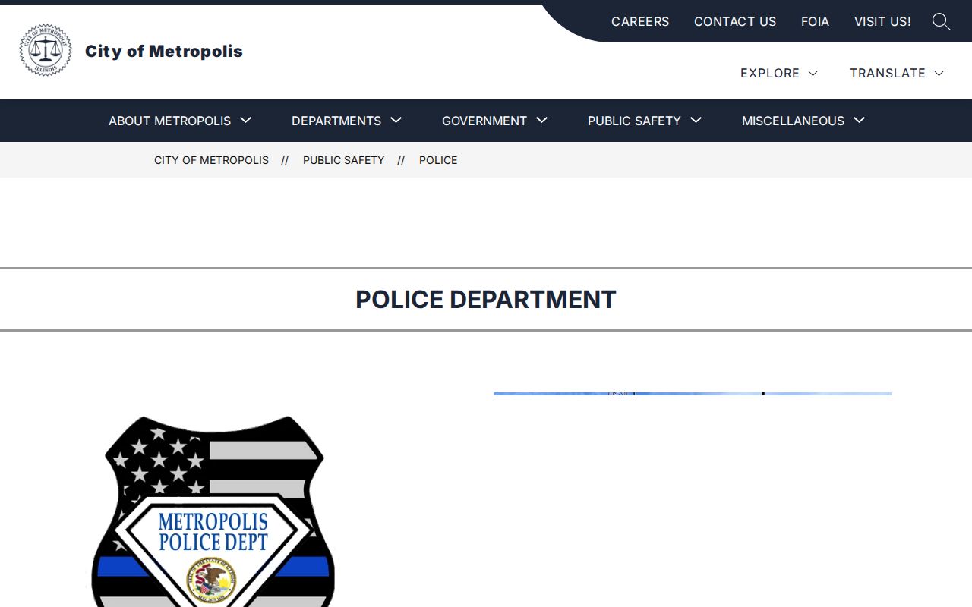Click the City of Metropolis site title
The width and height of the screenshot is (972, 607).
click(x=164, y=51)
